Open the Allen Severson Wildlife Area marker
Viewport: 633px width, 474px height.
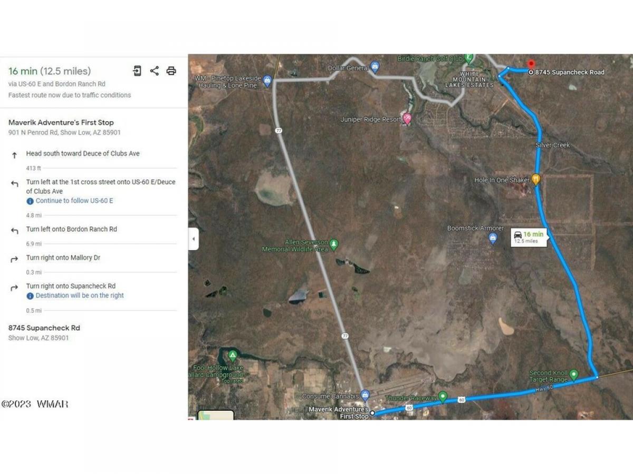tap(334, 244)
